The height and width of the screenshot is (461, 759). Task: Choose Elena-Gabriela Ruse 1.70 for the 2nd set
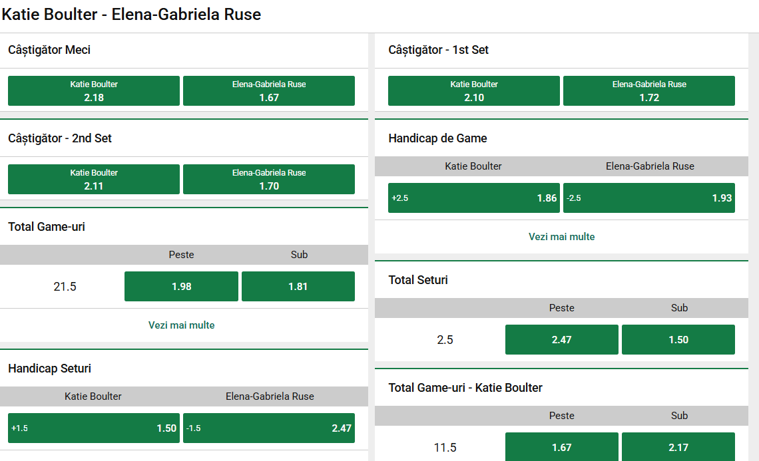pos(268,179)
